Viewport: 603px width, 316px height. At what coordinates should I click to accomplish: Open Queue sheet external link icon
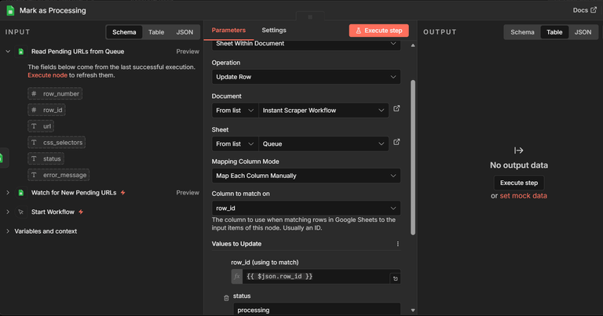click(x=397, y=142)
